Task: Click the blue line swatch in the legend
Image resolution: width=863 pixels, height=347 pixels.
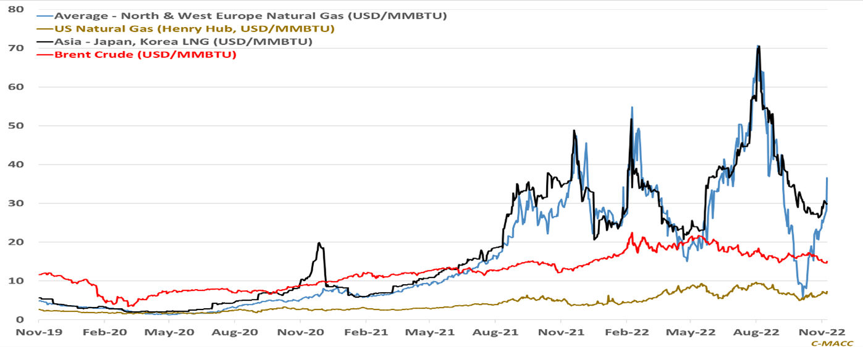Action: [x=44, y=15]
